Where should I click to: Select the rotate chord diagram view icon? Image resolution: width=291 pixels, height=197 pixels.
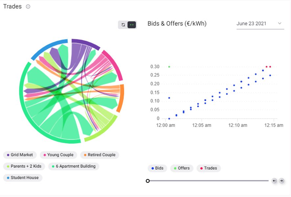pos(123,24)
